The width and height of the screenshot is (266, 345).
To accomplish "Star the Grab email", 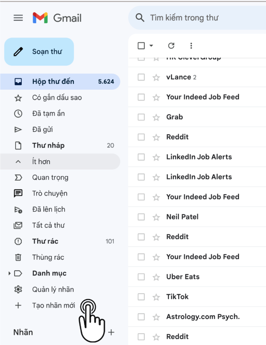I will coord(156,117).
